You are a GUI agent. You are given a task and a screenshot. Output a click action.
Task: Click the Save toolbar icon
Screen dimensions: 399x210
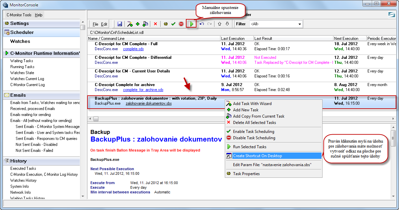click(x=120, y=24)
